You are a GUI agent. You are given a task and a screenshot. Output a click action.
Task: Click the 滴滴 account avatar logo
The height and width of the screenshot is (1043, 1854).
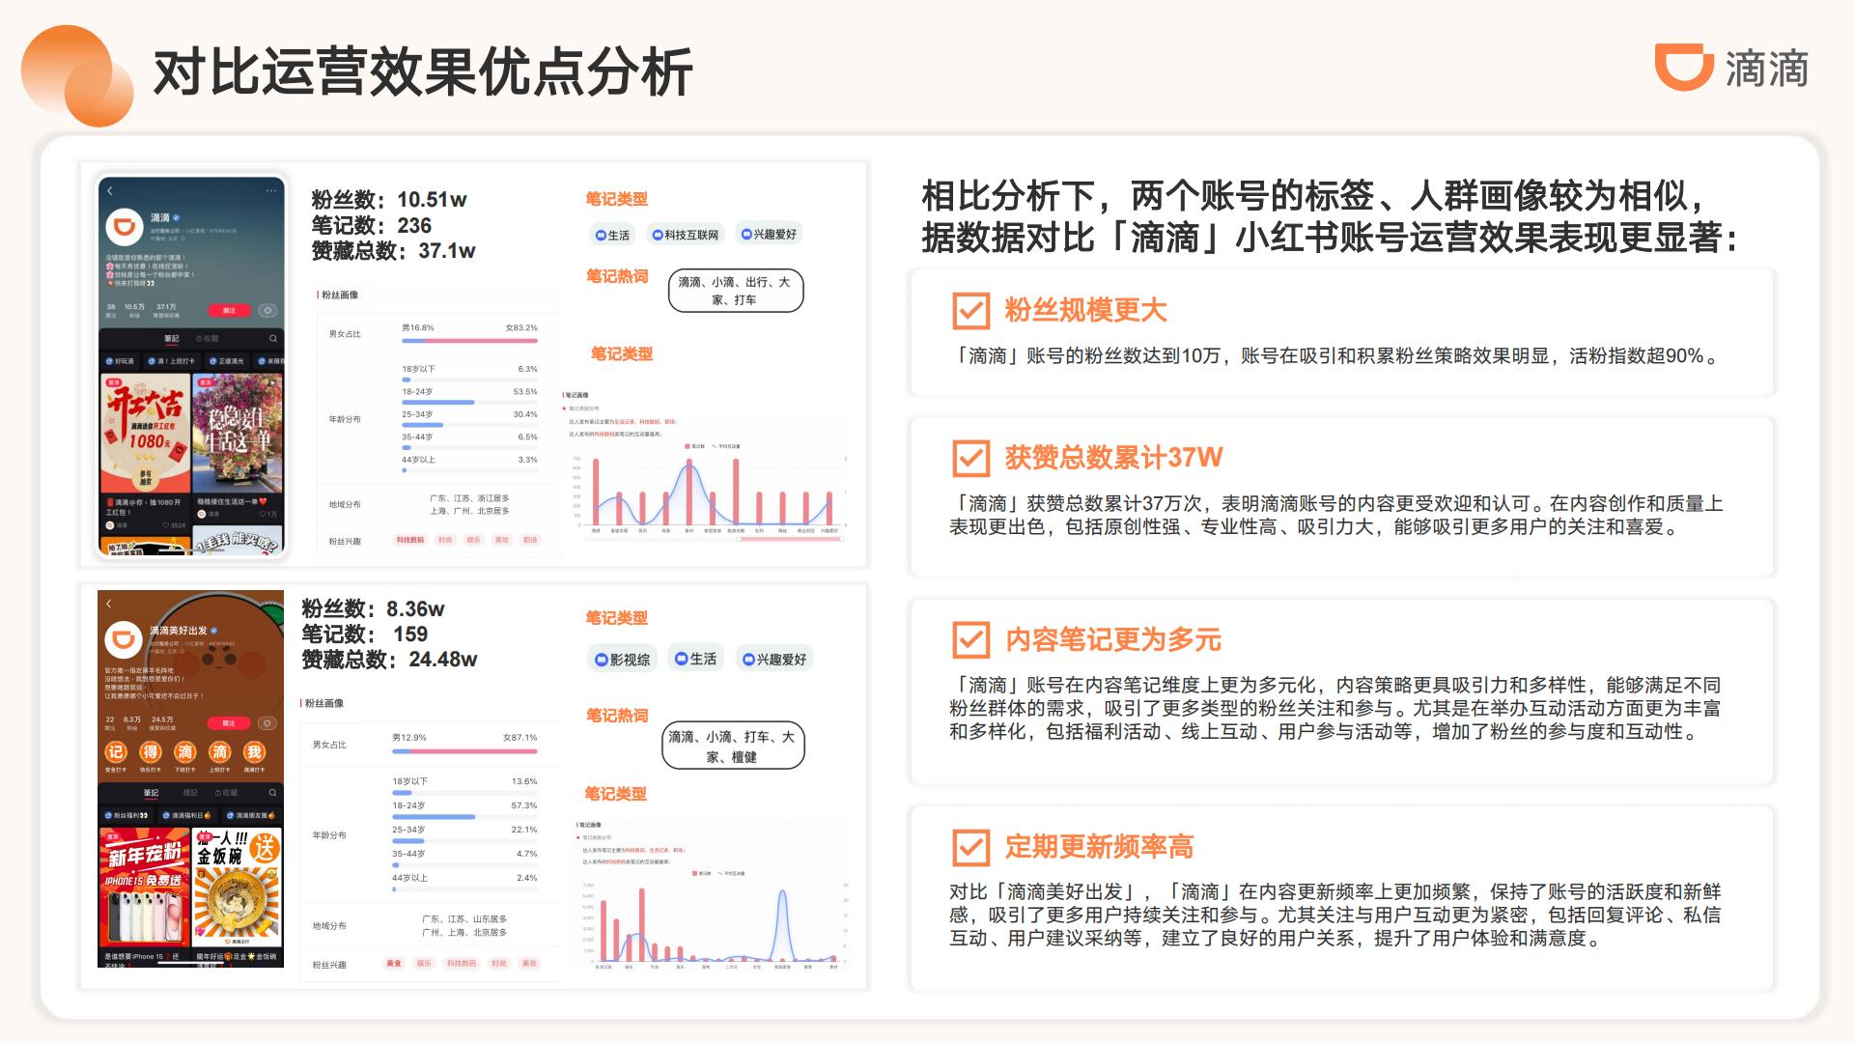pyautogui.click(x=125, y=226)
